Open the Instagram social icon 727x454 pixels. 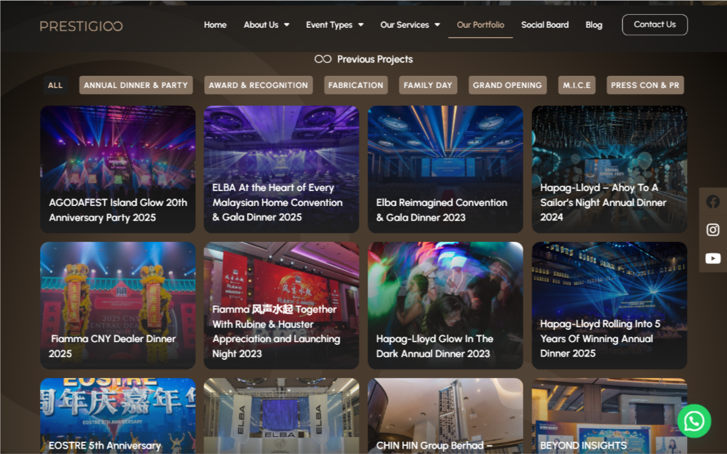[713, 230]
